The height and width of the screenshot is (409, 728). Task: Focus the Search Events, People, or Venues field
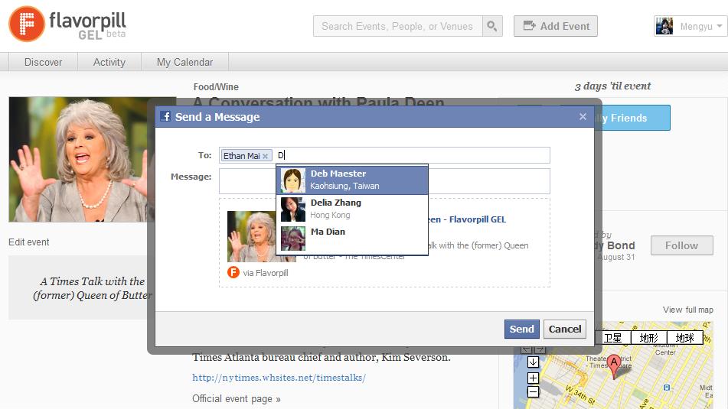398,26
